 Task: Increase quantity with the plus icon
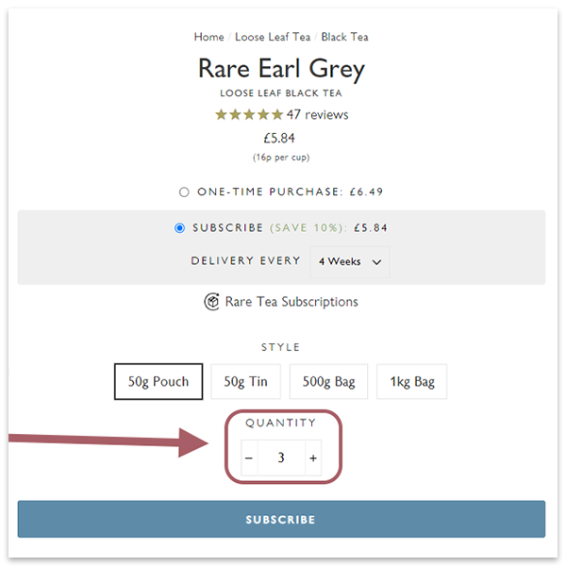(x=313, y=458)
